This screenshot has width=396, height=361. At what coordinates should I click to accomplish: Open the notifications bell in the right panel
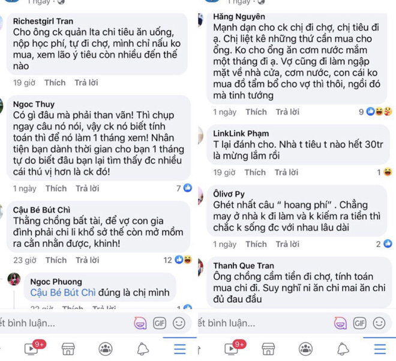click(343, 348)
